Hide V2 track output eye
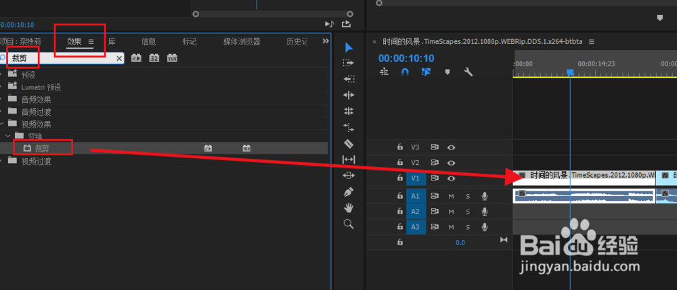 (451, 163)
